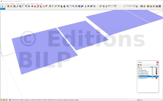Open the Calques panel details arrow menu
Image resolution: width=163 pixels, height=101 pixels.
[x=157, y=65]
